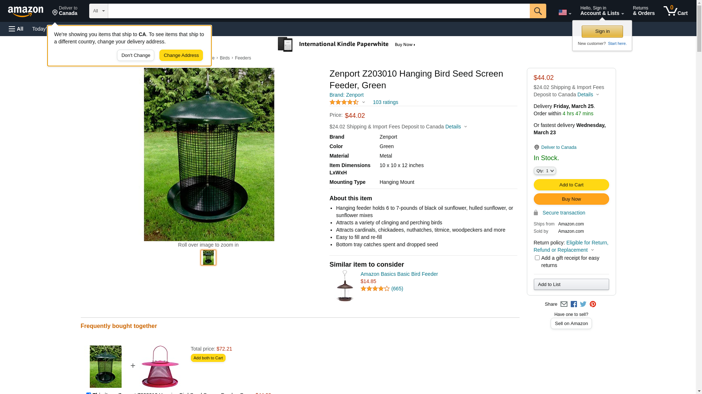Click into the search input field
The image size is (702, 394).
point(319,11)
